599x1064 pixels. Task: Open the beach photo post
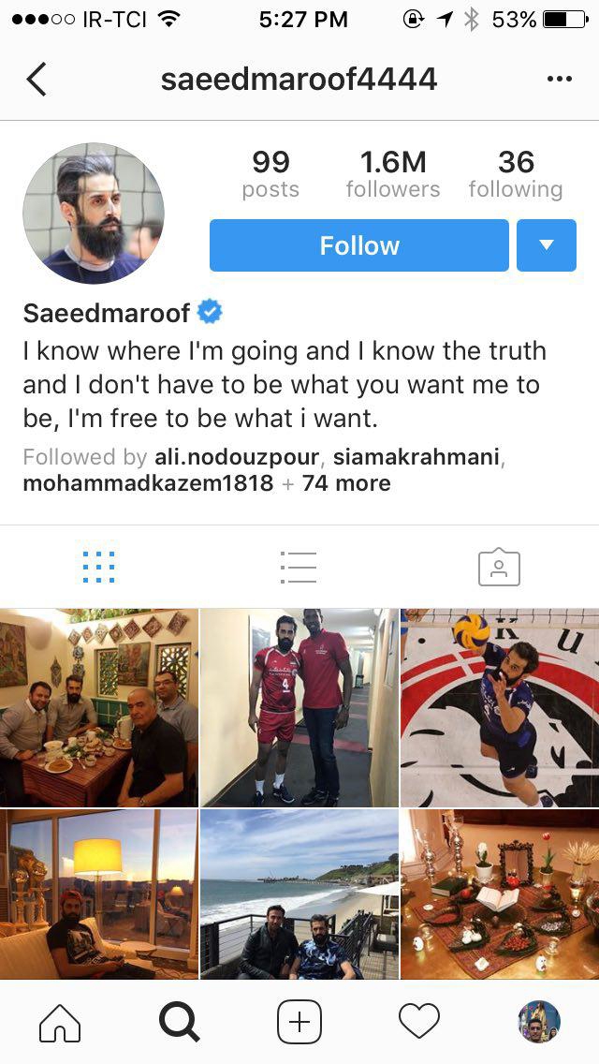[299, 894]
